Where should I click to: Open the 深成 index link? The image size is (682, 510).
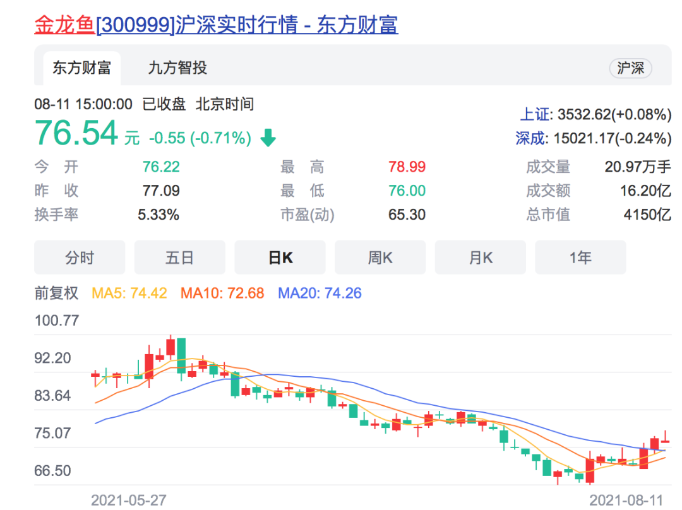[x=530, y=138]
